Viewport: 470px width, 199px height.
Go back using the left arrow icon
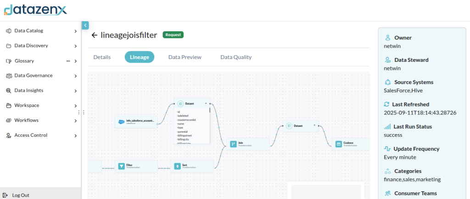[x=95, y=35]
